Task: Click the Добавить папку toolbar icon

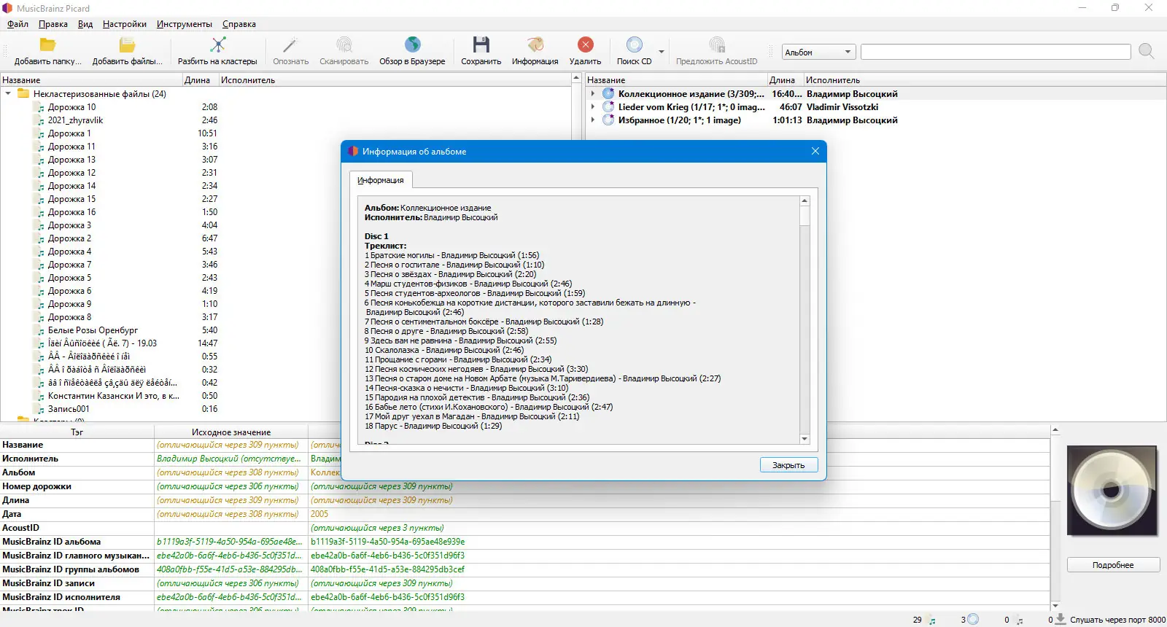Action: click(x=48, y=45)
